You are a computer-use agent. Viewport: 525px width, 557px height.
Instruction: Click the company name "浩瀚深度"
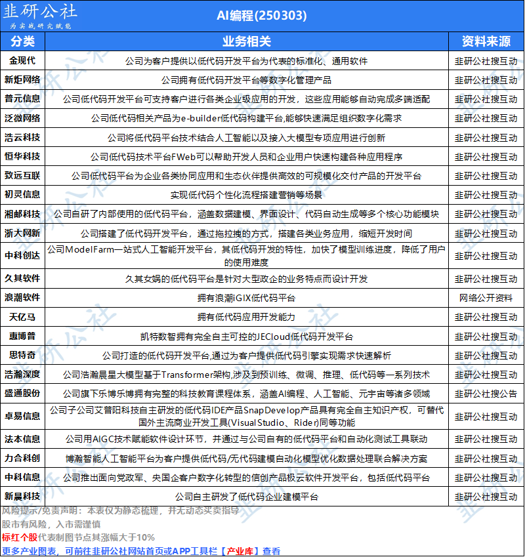(22, 375)
